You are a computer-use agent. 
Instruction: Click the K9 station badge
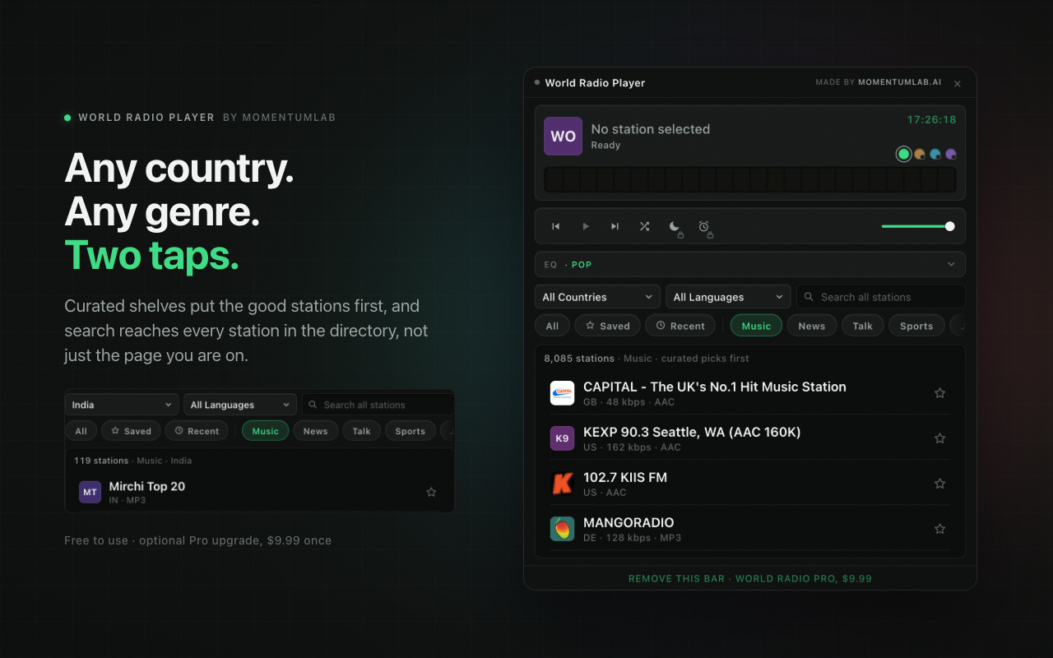[562, 438]
